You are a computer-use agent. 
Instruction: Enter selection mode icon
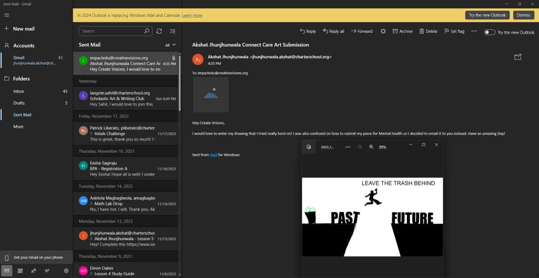[172, 31]
